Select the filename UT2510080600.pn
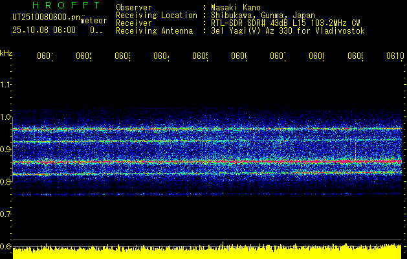The height and width of the screenshot is (259, 407). click(x=46, y=17)
